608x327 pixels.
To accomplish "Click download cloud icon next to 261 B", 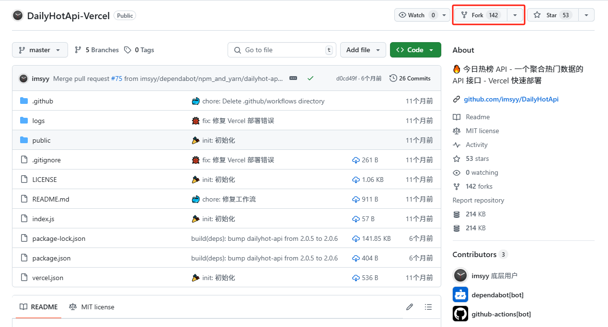I will click(x=356, y=160).
